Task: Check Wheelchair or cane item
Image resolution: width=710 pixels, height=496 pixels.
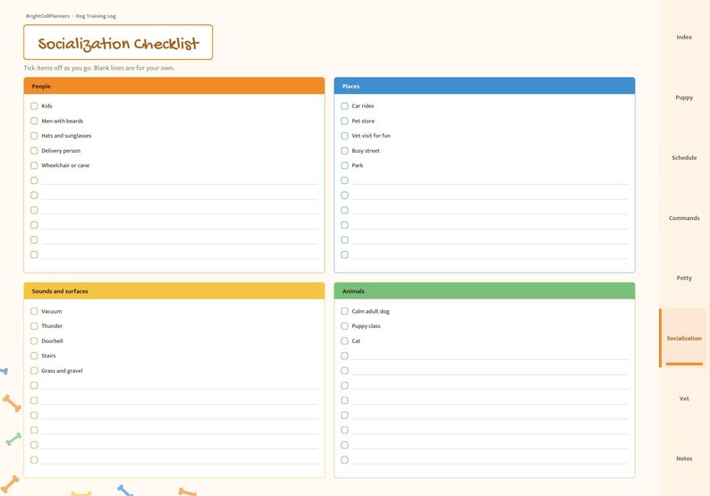Action: pyautogui.click(x=34, y=165)
